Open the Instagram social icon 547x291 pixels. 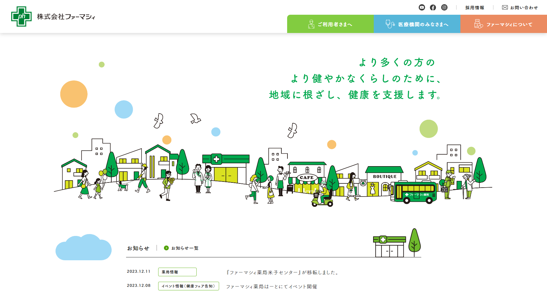click(444, 7)
